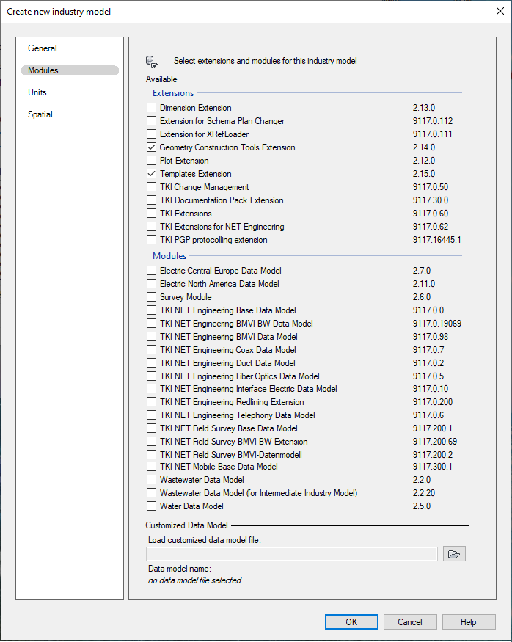Click the browse folder icon for data model file
512x642 pixels.
[x=454, y=554]
